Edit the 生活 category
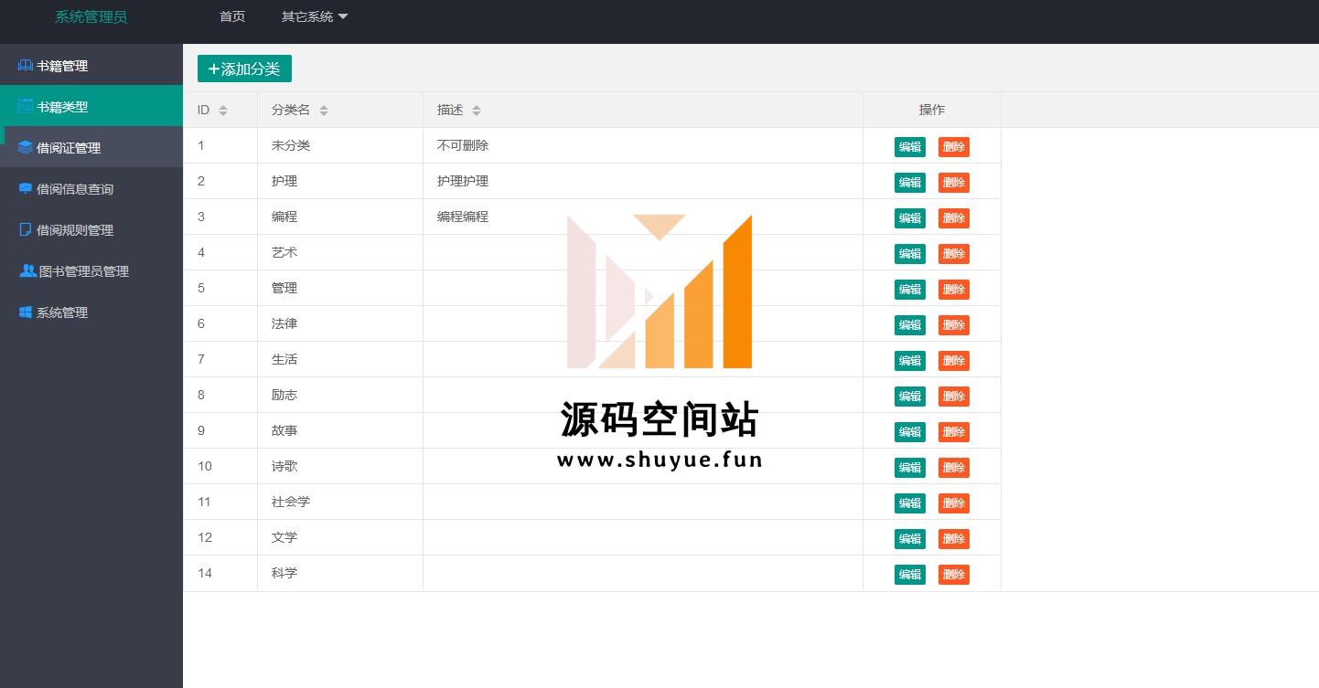 tap(909, 361)
